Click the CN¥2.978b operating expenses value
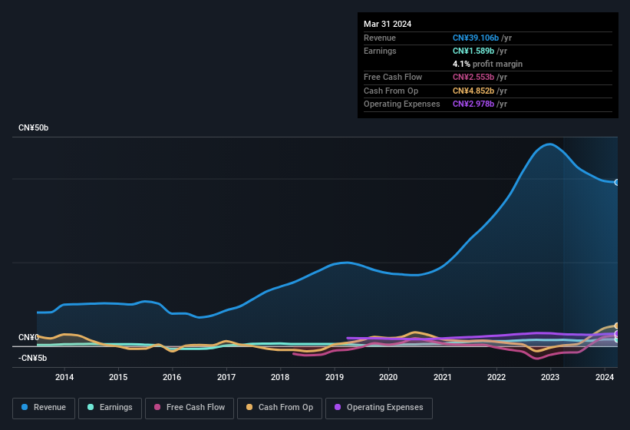Viewport: 630px width, 430px height. tap(473, 104)
